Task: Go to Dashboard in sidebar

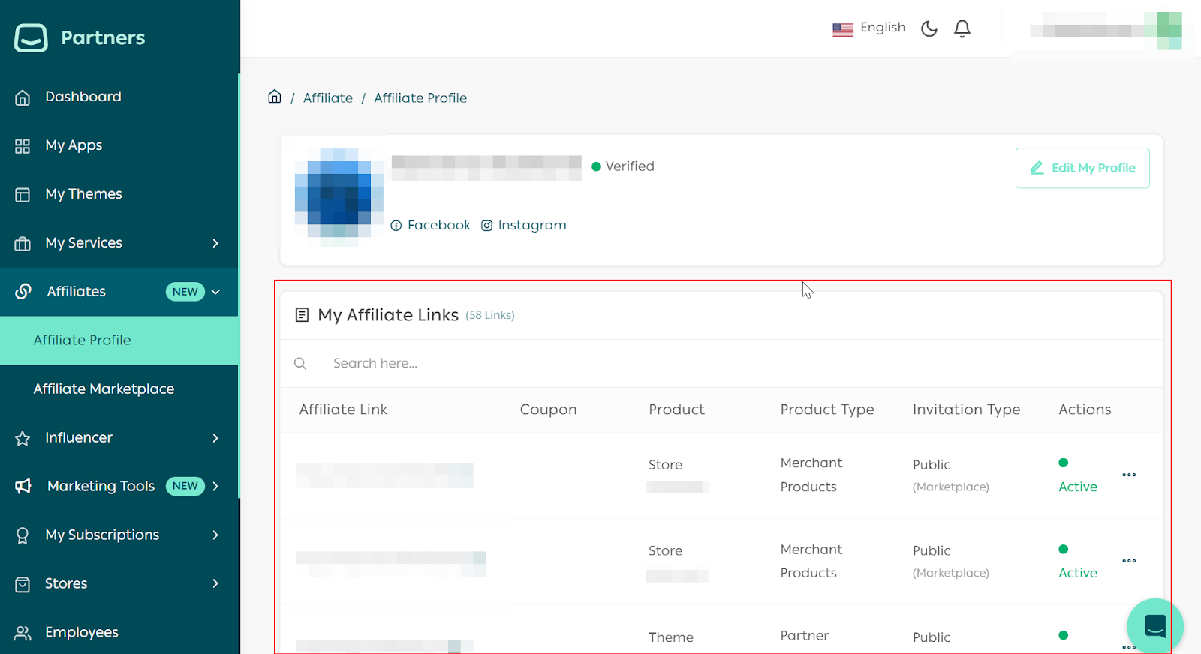Action: [83, 97]
